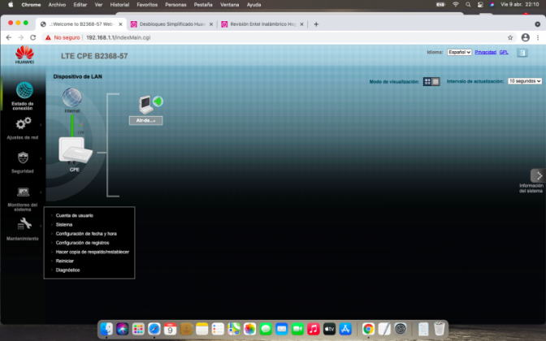This screenshot has height=341, width=546.
Task: Open Music from the Dock
Action: (x=314, y=329)
